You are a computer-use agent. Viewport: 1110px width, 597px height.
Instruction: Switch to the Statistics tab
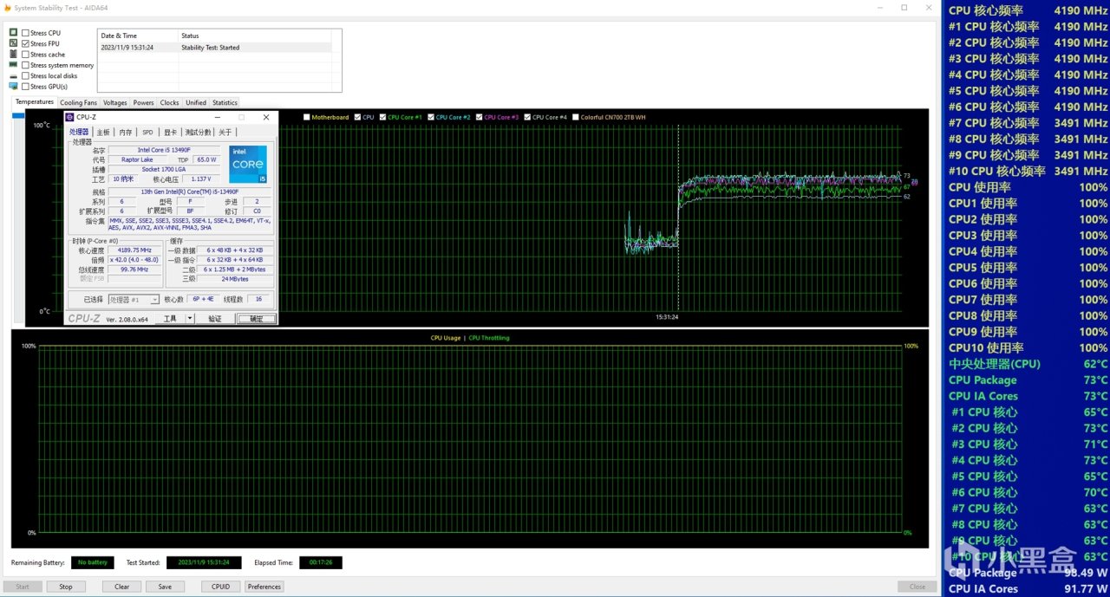click(225, 102)
